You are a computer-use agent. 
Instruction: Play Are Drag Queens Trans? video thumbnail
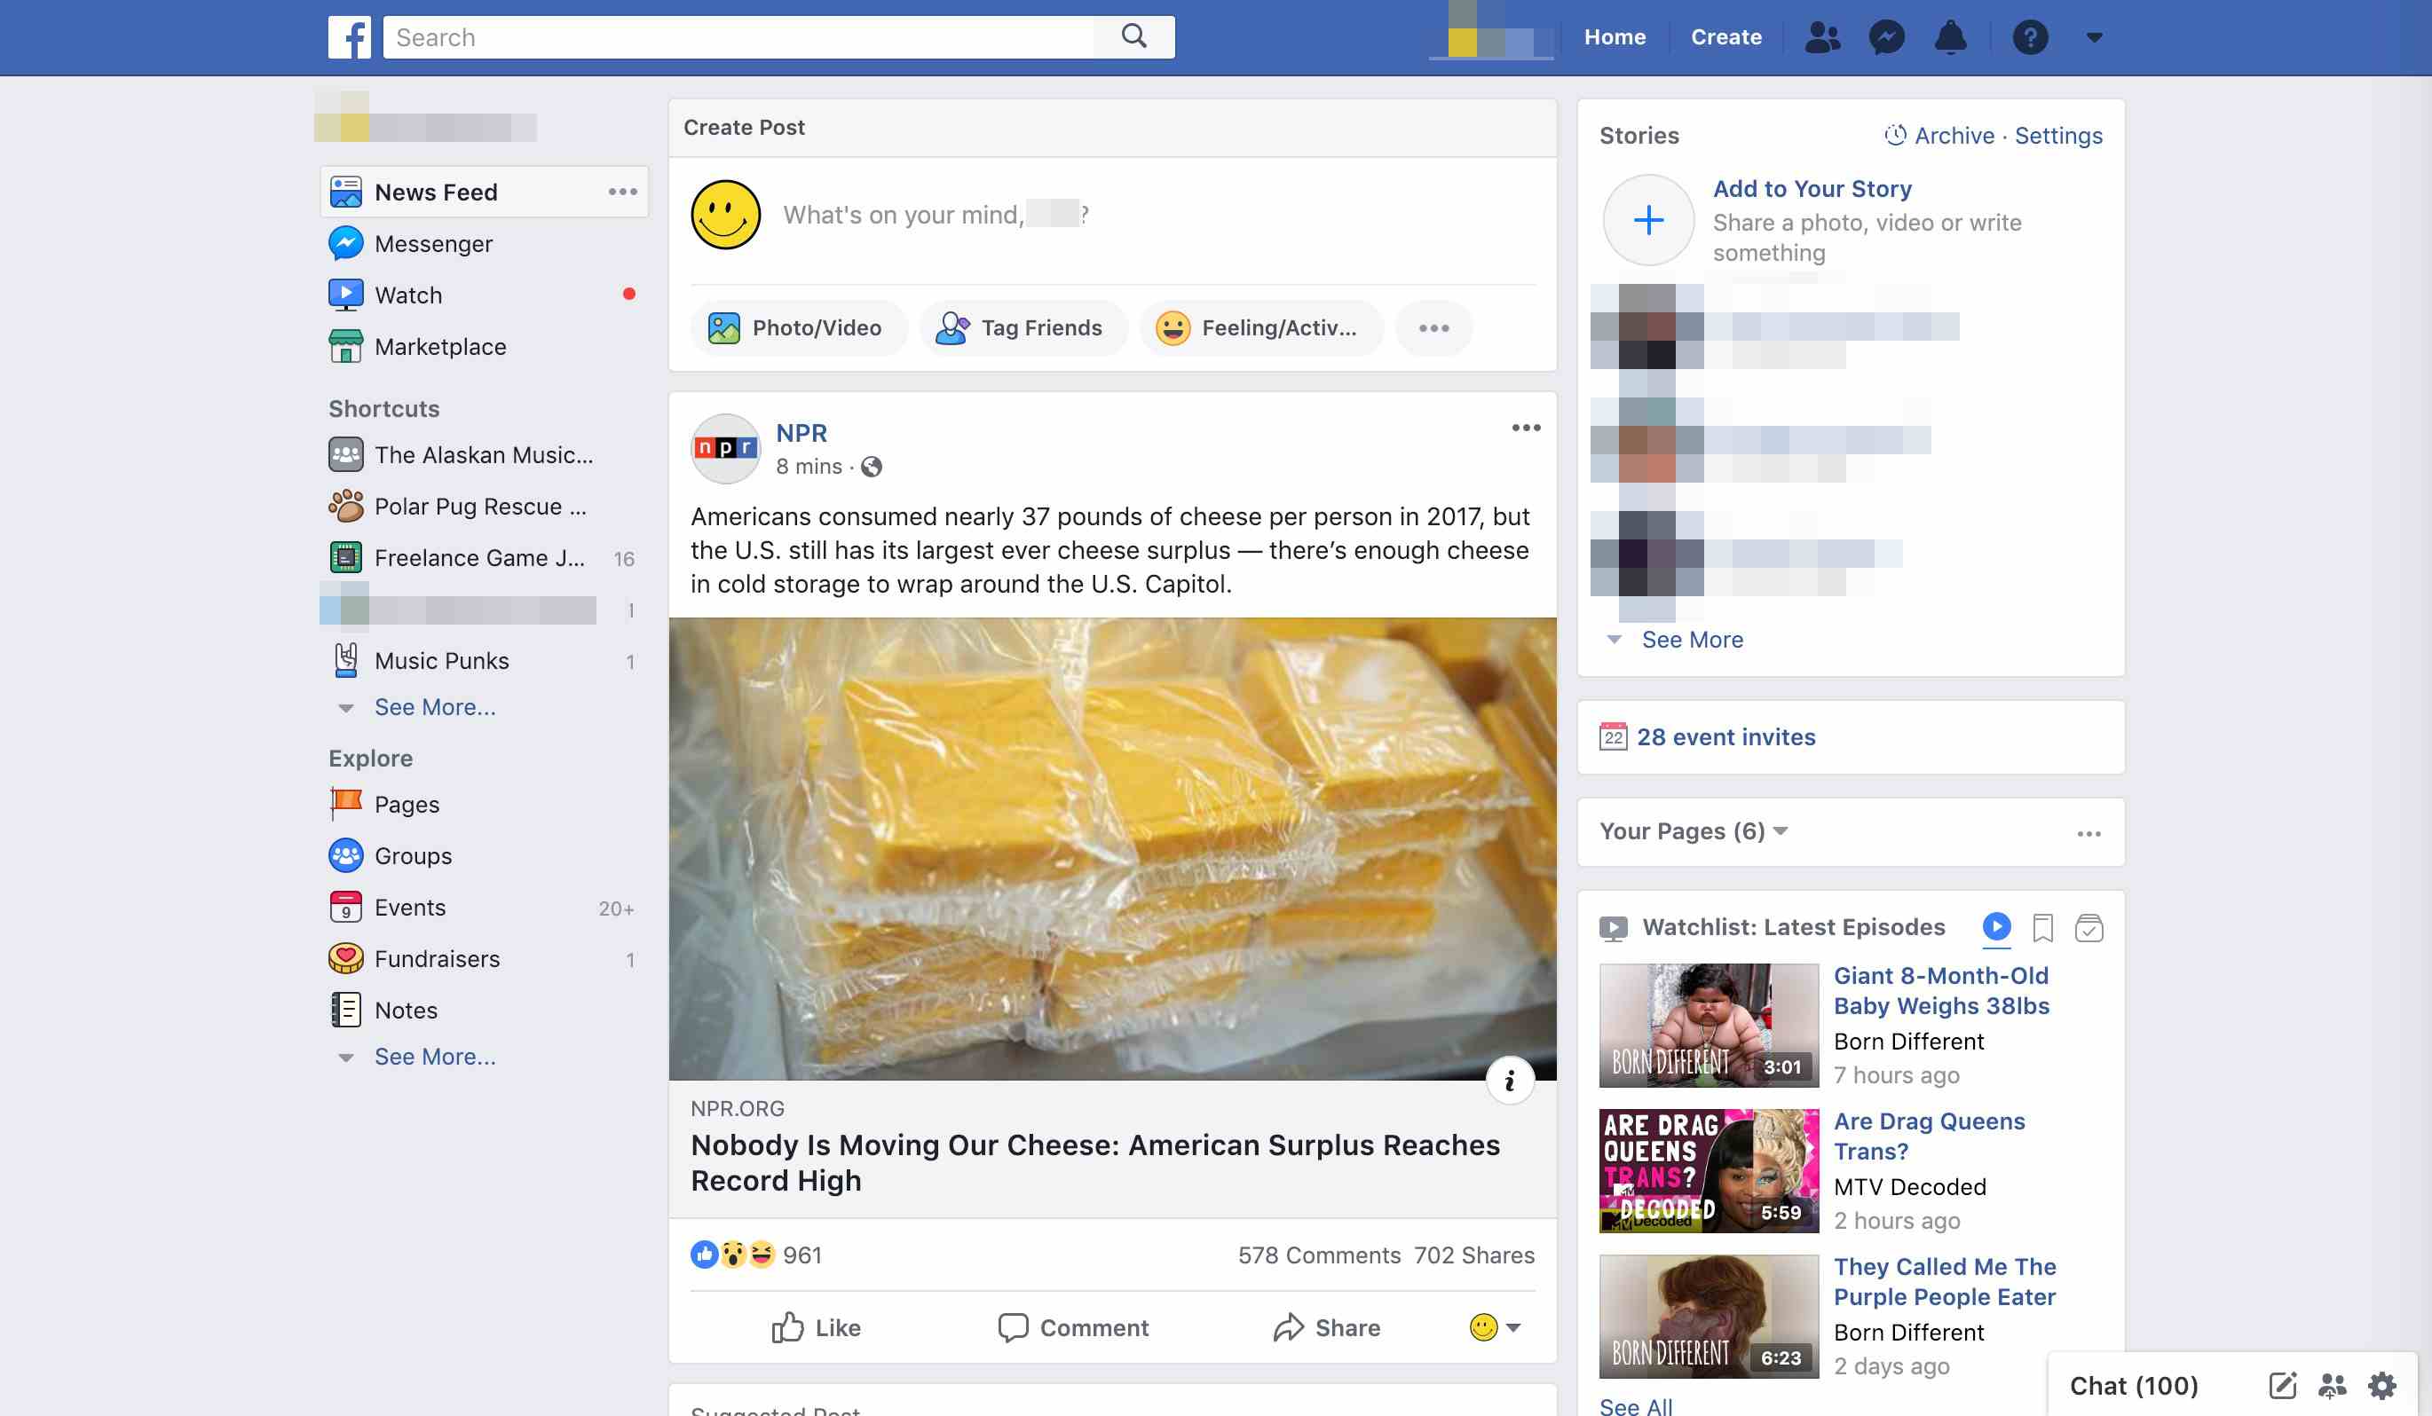[1709, 1170]
